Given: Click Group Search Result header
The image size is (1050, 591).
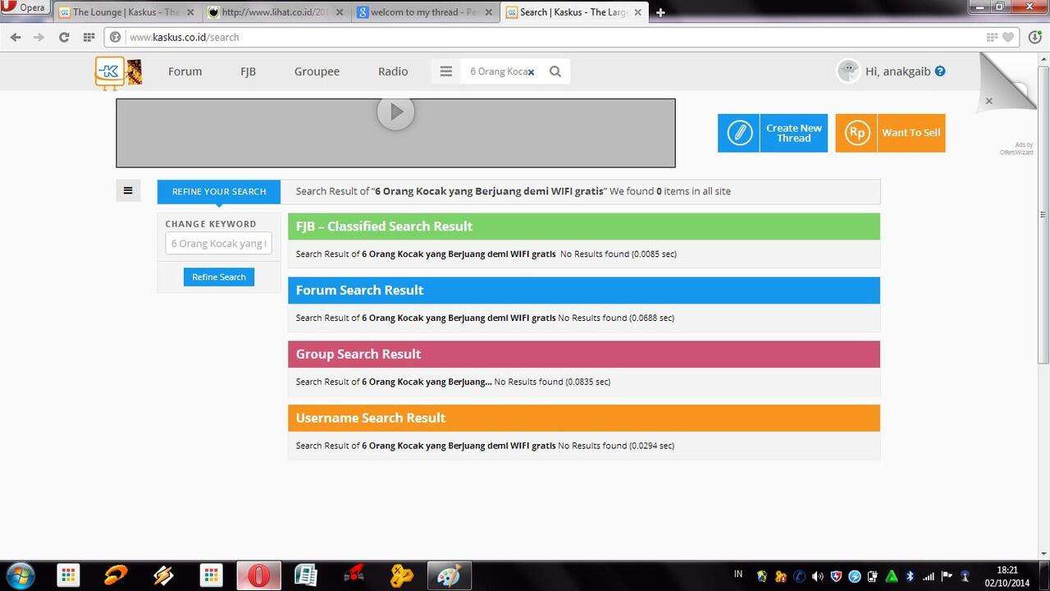Looking at the screenshot, I should [584, 355].
